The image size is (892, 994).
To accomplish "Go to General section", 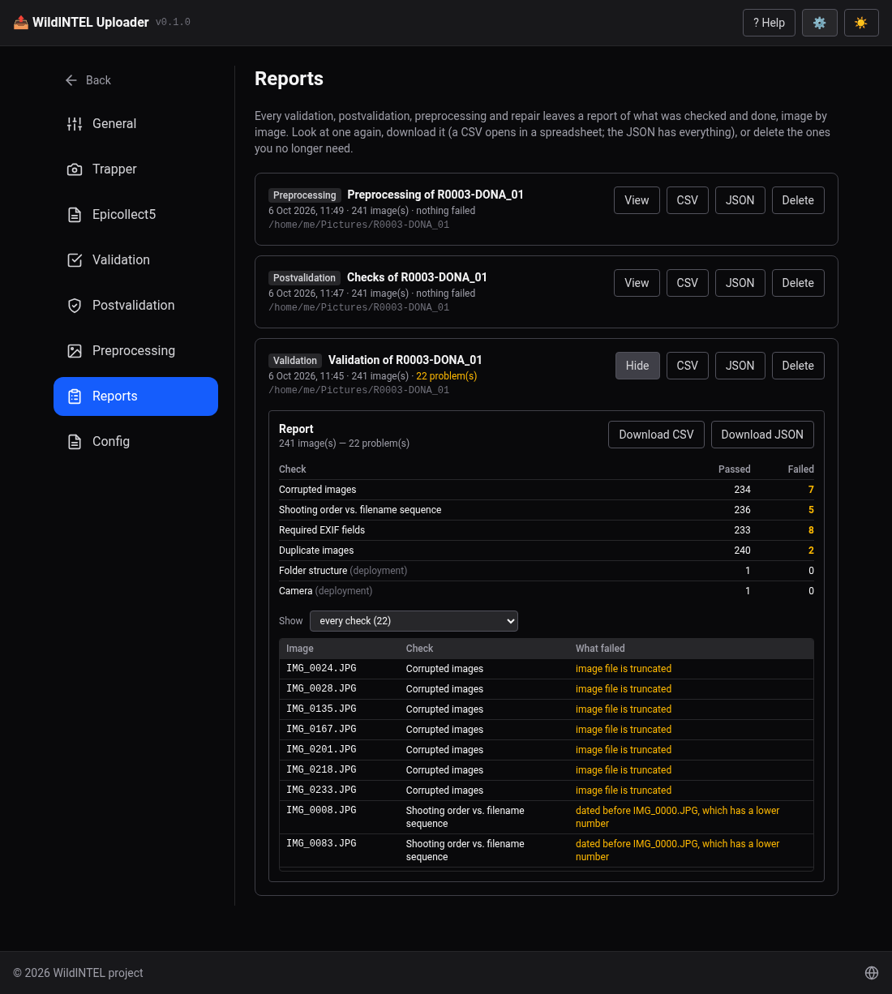I will [x=135, y=124].
